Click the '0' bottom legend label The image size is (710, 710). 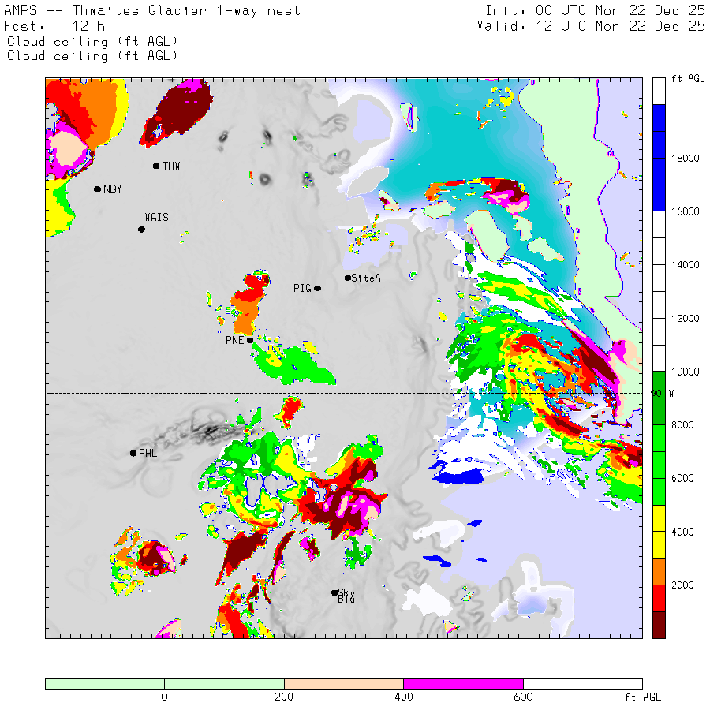pyautogui.click(x=164, y=697)
